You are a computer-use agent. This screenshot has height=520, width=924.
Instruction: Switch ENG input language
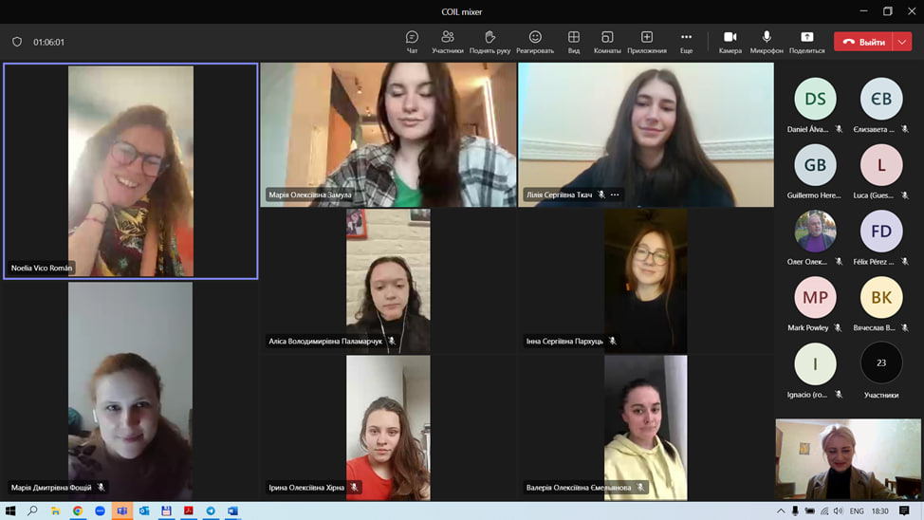(857, 511)
